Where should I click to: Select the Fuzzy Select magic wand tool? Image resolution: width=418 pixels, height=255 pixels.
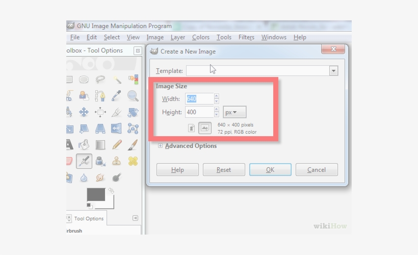(x=117, y=79)
